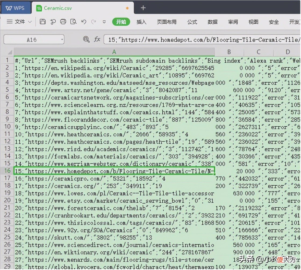Click the export-to-PDF icon next to Save
Screen dimensions: 301x270
[53, 22]
